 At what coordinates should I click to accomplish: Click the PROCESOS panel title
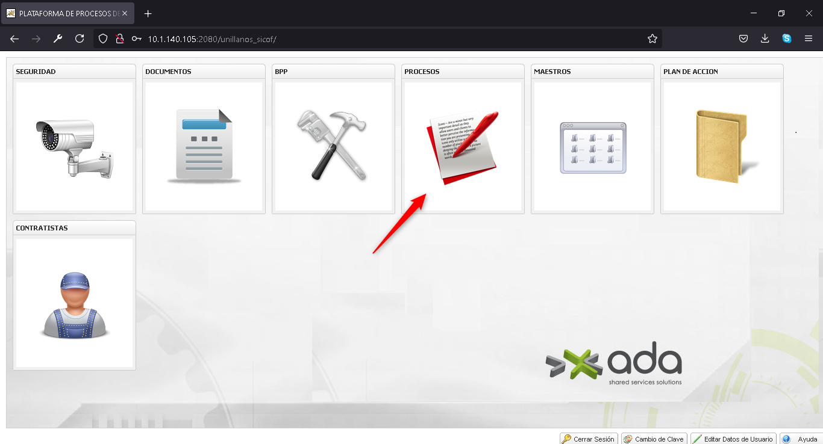pos(422,72)
